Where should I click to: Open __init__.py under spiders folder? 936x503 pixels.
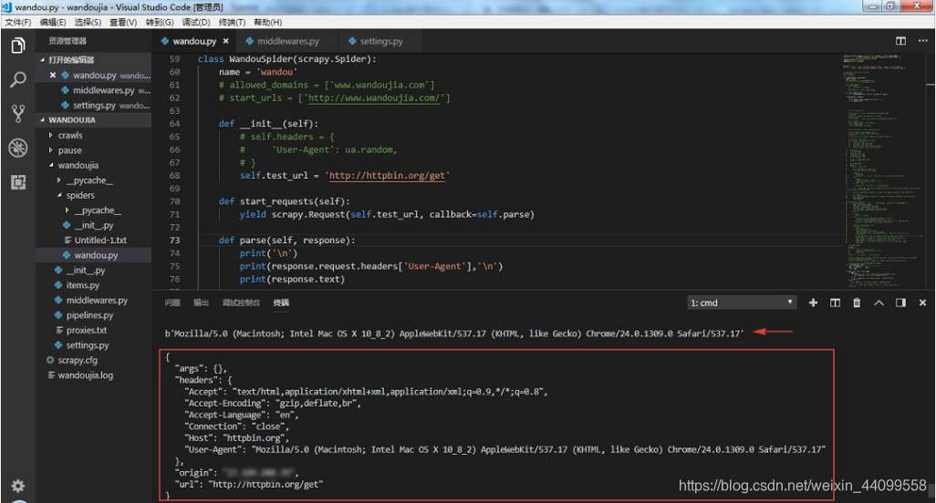[x=93, y=225]
